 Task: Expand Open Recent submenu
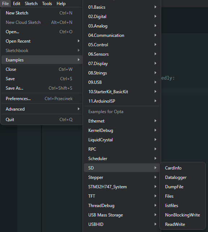[x=42, y=41]
